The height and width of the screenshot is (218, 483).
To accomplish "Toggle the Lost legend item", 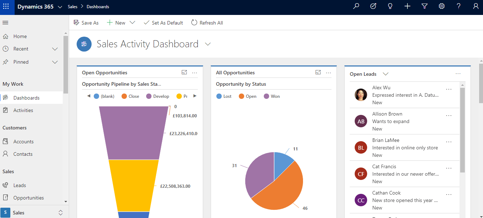I will pos(224,96).
